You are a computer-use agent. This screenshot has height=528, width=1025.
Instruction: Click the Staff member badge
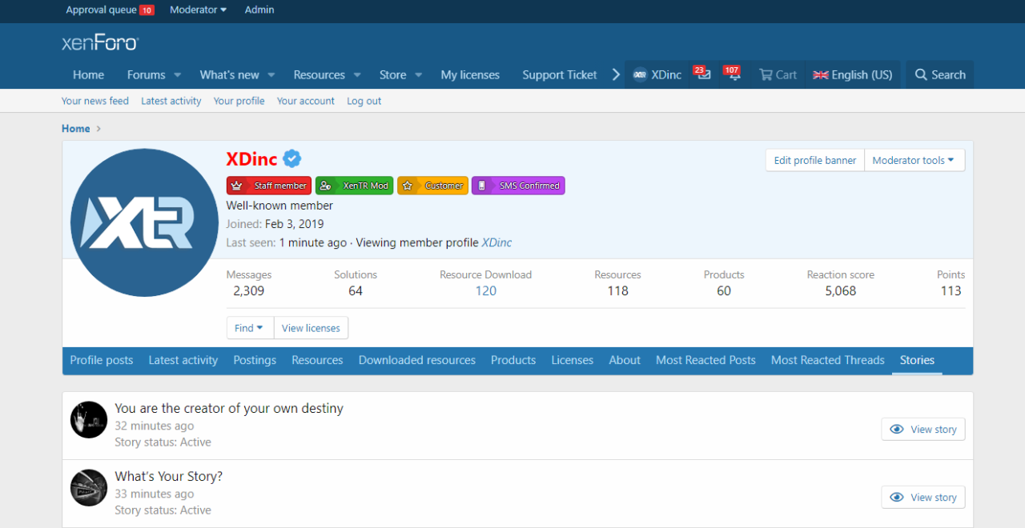269,186
